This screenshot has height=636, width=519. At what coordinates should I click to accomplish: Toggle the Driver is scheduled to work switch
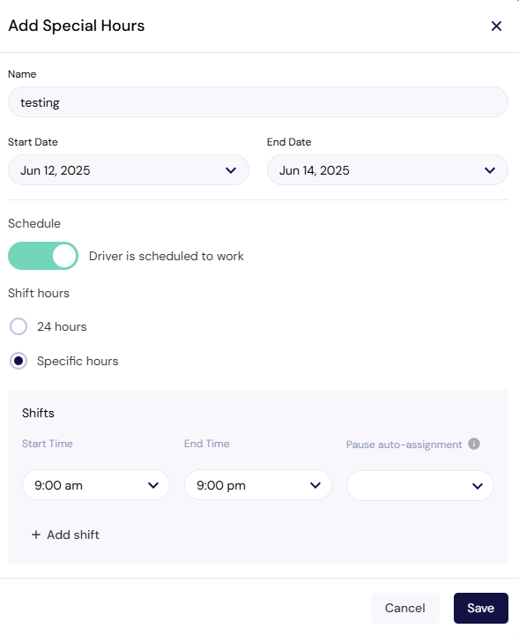[x=43, y=256]
